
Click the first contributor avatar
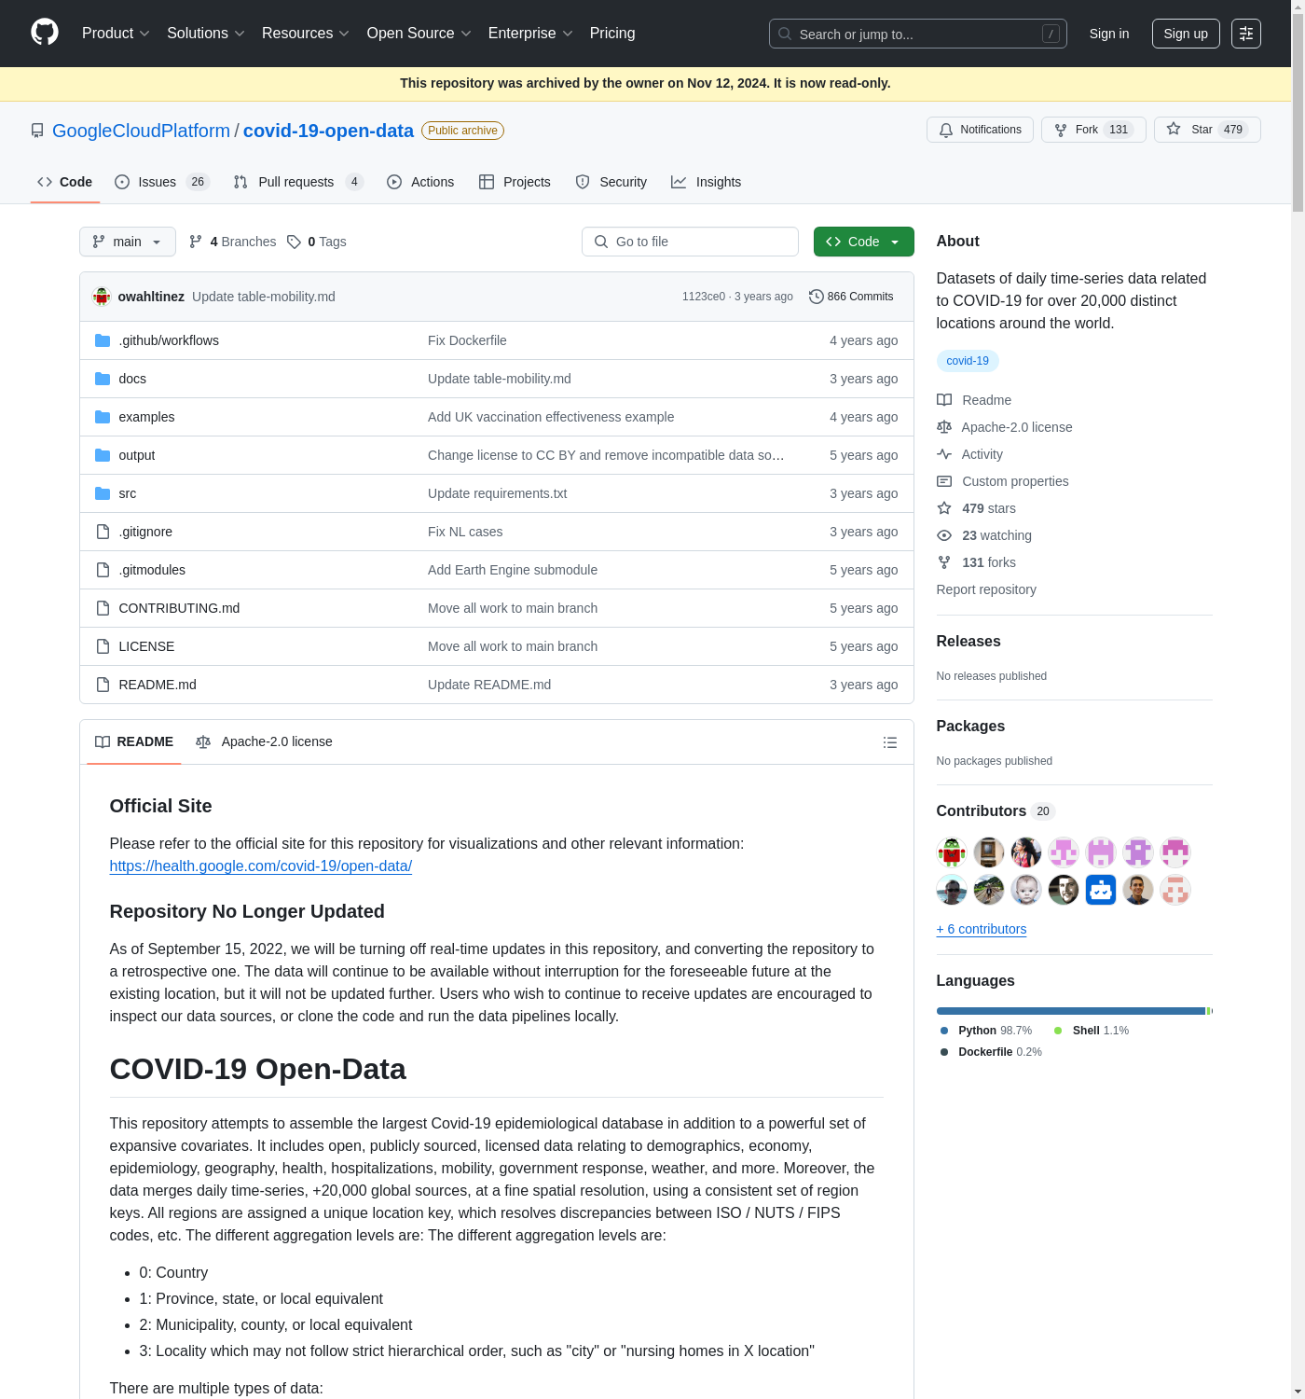[x=952, y=852]
